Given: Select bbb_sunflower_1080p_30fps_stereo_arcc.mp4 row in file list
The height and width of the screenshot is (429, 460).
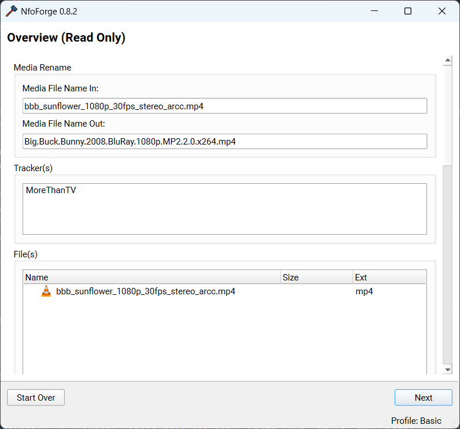Looking at the screenshot, I should tap(225, 291).
